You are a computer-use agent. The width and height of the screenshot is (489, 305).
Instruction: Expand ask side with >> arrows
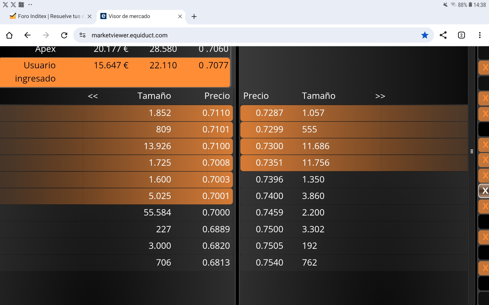(x=380, y=96)
